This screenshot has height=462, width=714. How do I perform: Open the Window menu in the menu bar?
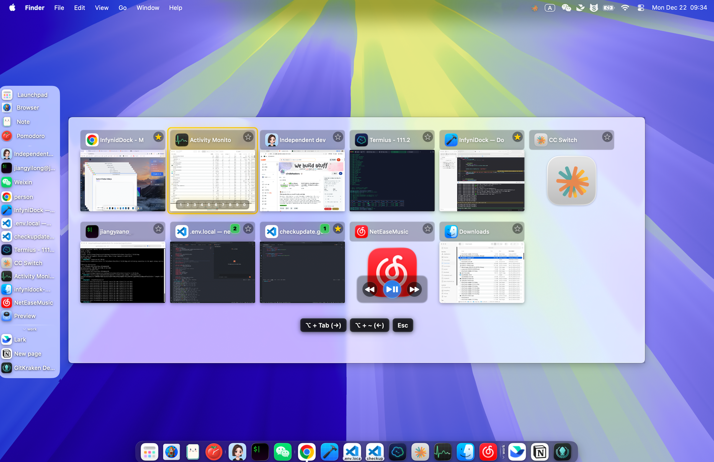click(x=148, y=7)
